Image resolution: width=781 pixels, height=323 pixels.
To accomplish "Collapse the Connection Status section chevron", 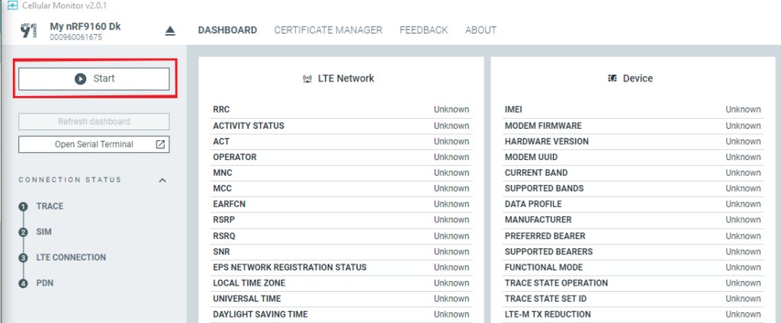I will tap(162, 180).
